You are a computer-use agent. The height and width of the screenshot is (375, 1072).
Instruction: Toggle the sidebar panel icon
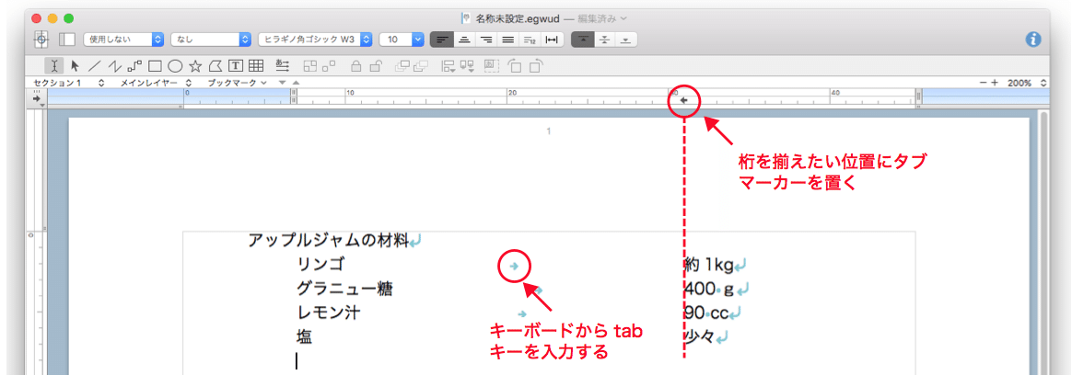coord(67,40)
